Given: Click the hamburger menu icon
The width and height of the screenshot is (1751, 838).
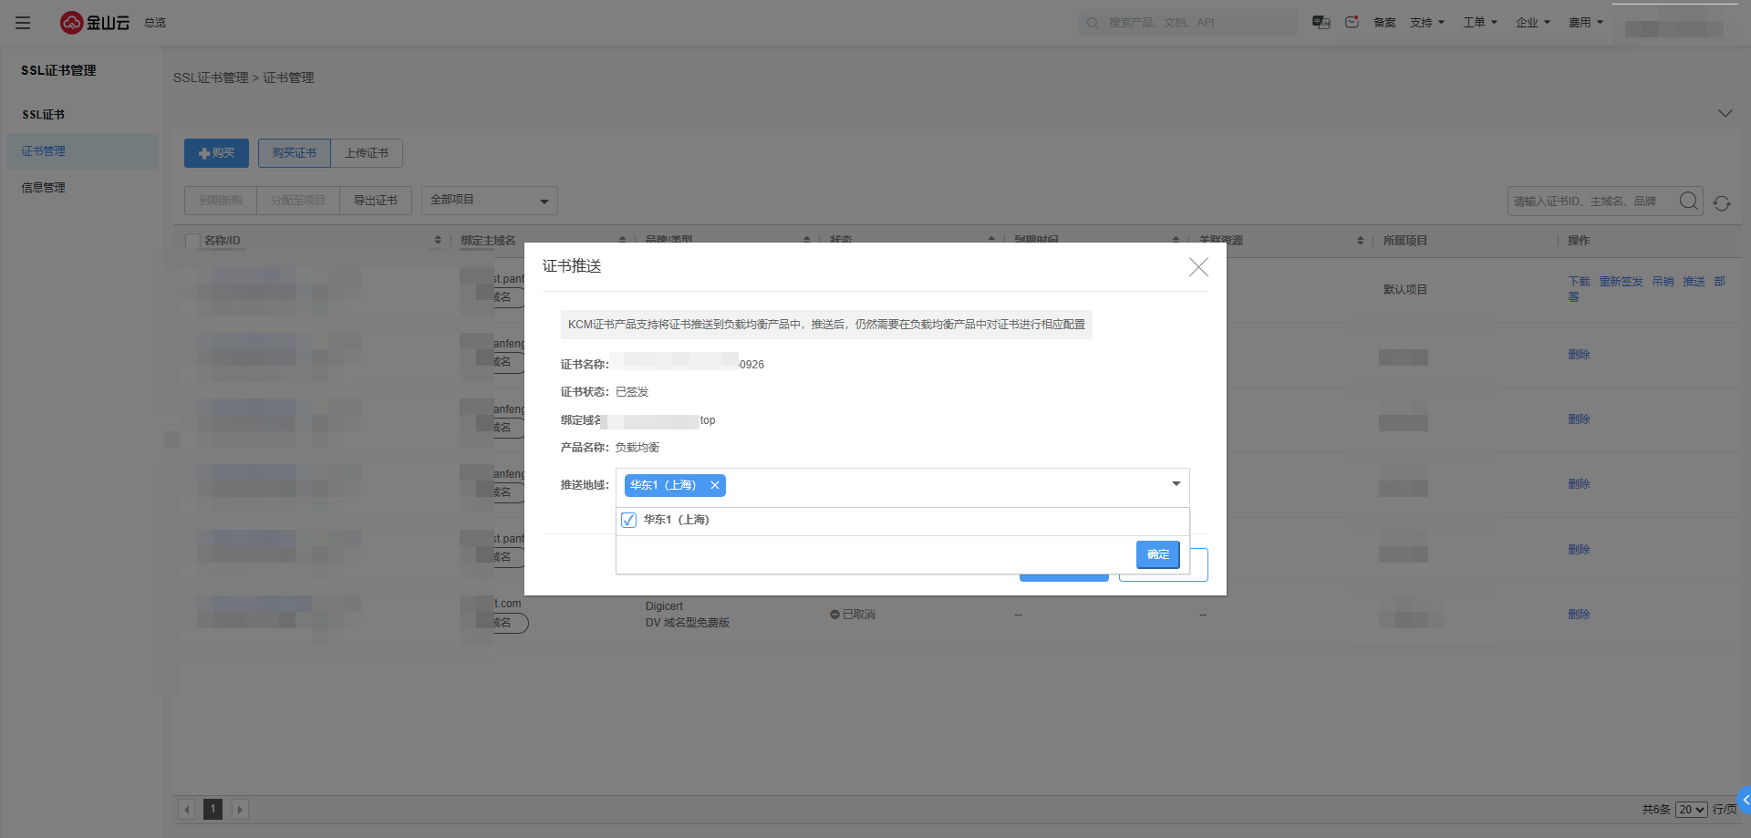Looking at the screenshot, I should (x=23, y=23).
